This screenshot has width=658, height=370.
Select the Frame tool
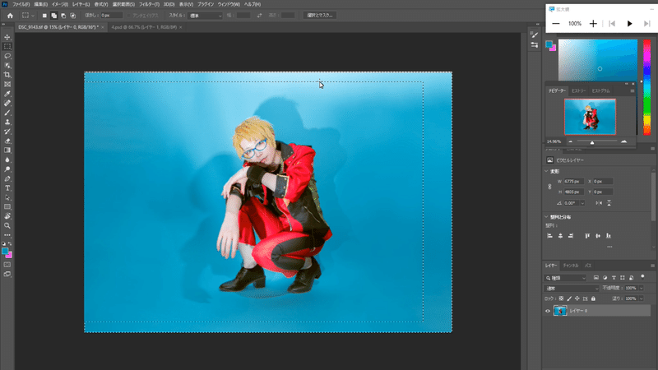point(7,85)
